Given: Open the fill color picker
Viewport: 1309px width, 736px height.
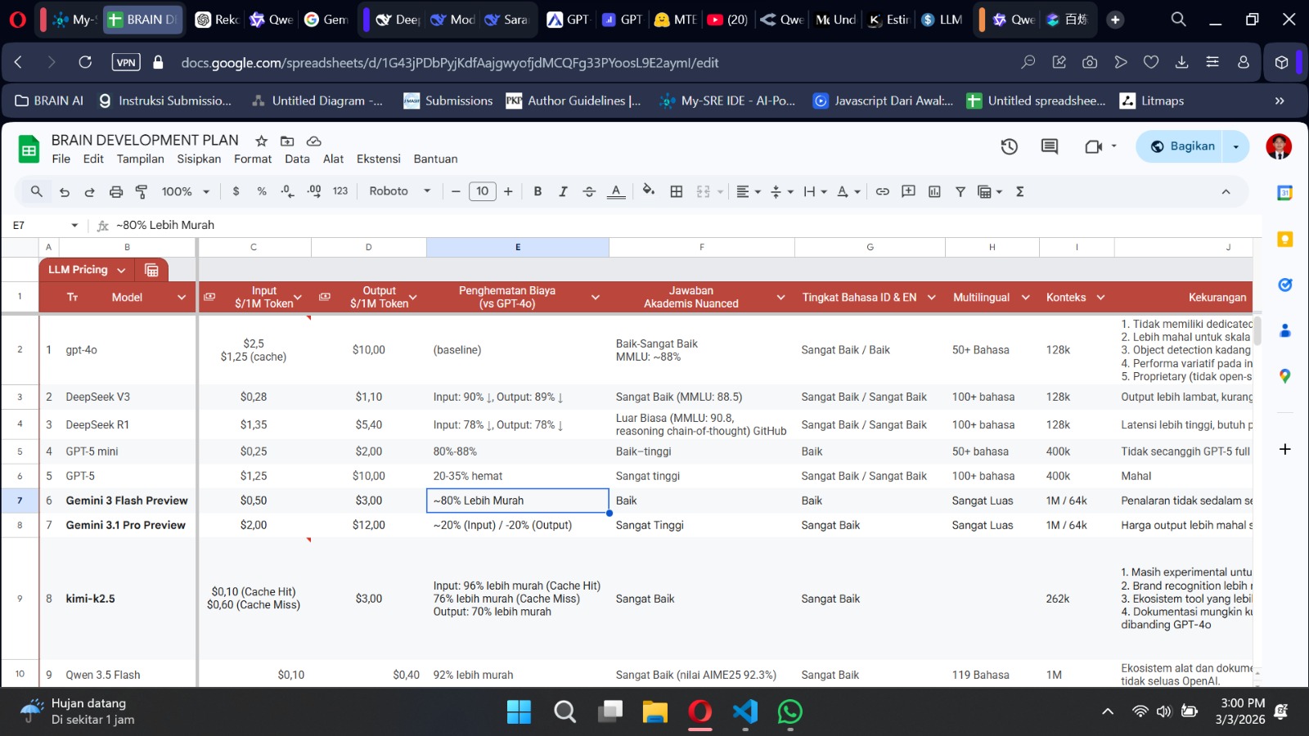Looking at the screenshot, I should pos(649,191).
